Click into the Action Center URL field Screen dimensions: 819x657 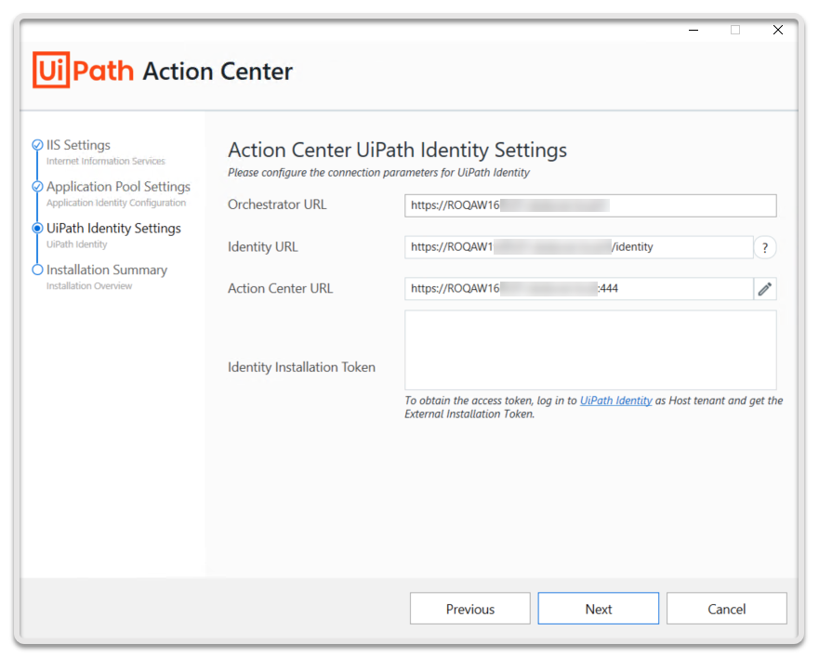coord(577,289)
